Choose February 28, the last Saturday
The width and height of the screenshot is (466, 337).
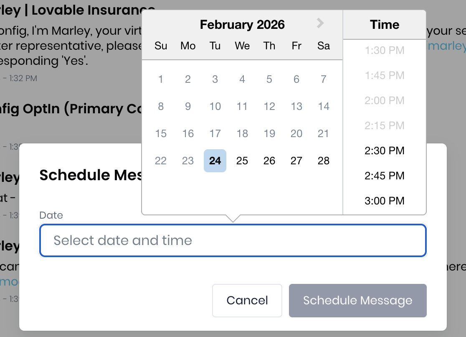point(323,161)
